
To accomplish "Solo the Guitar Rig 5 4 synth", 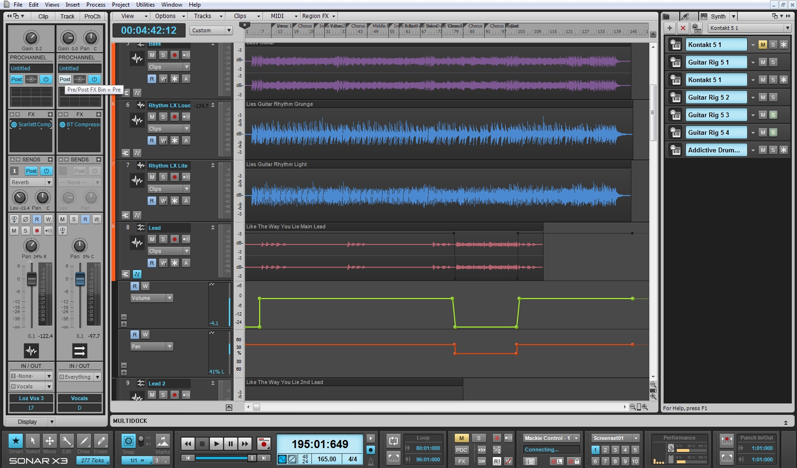I will coord(773,132).
